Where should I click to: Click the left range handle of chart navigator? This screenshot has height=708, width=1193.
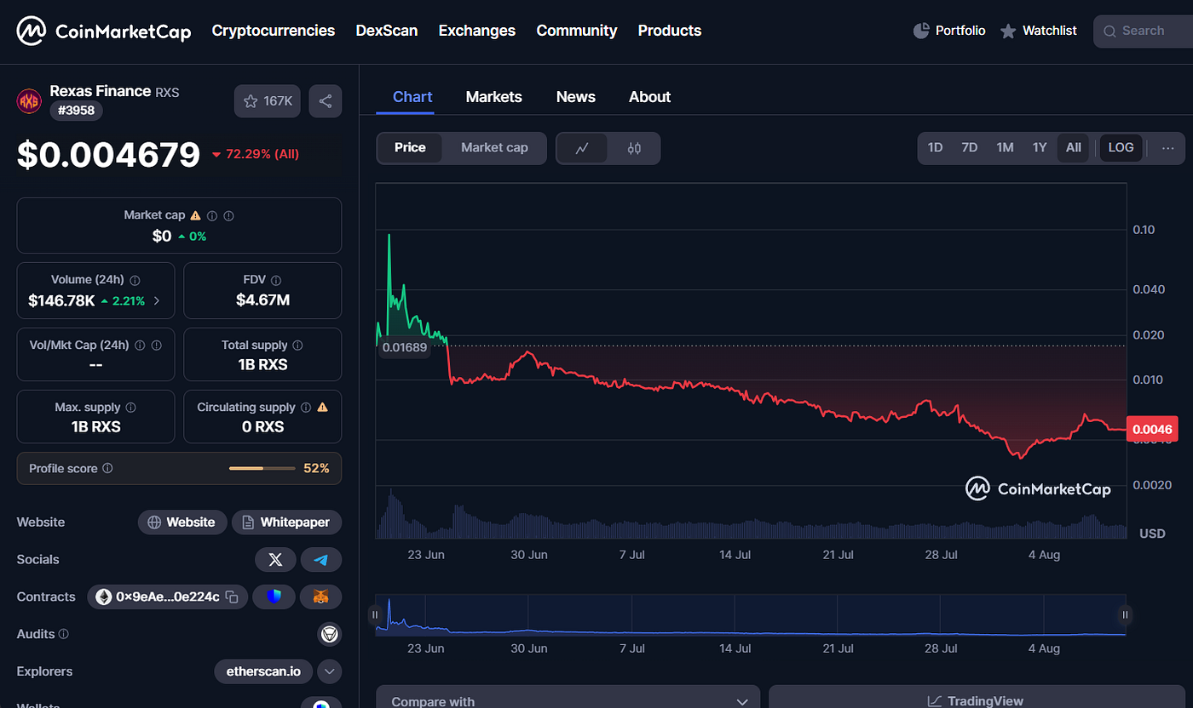point(375,614)
